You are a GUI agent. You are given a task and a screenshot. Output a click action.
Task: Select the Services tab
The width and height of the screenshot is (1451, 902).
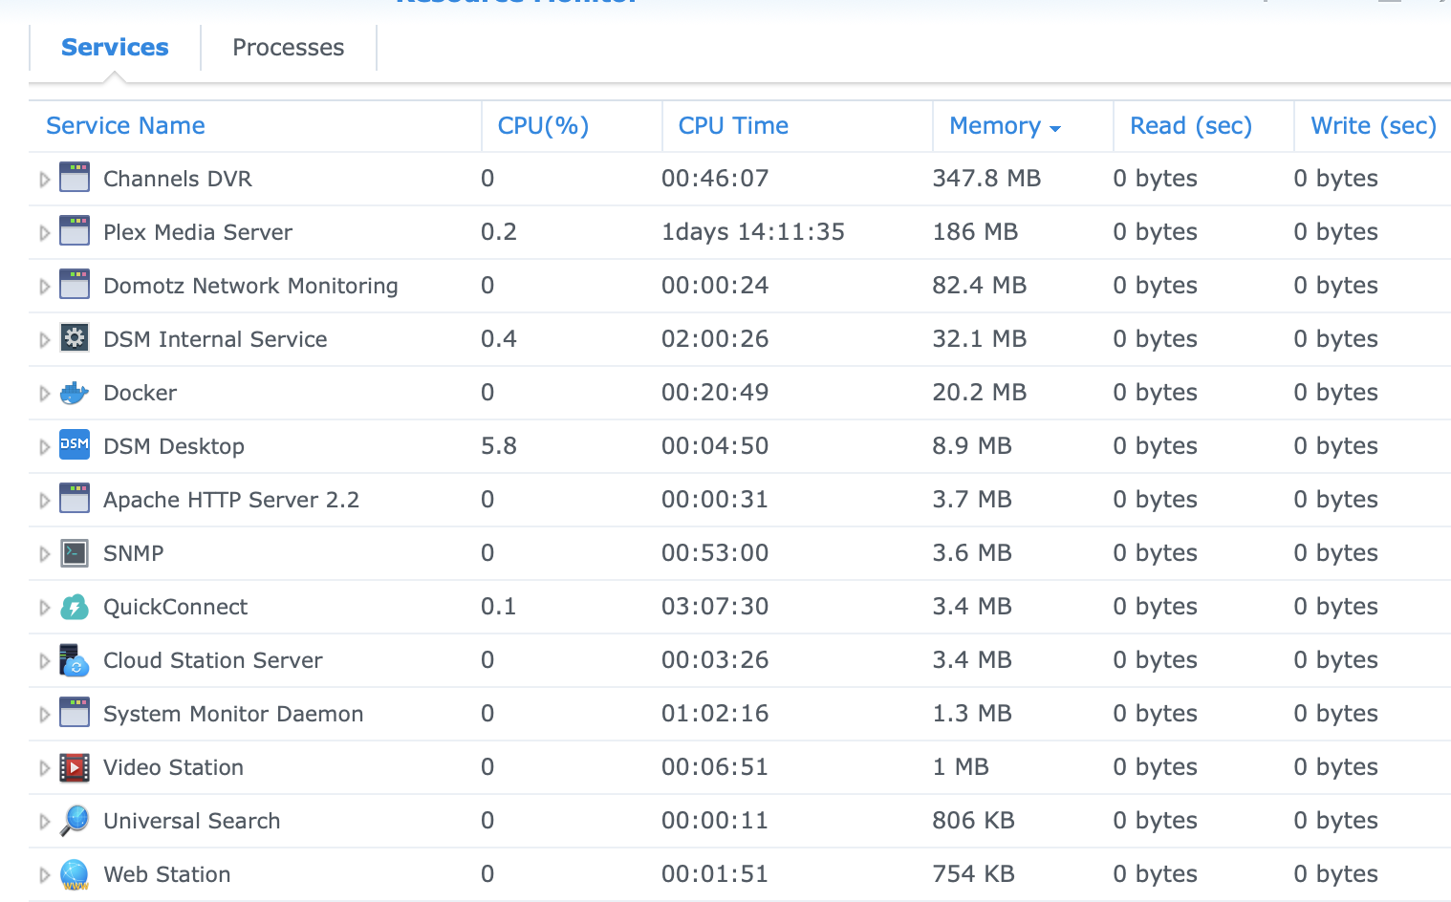115,48
